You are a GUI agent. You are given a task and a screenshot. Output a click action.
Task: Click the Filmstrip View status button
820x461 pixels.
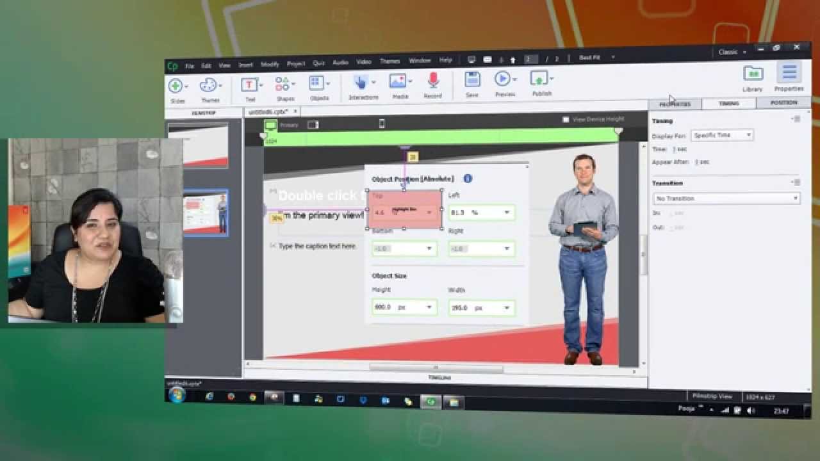[x=712, y=396]
